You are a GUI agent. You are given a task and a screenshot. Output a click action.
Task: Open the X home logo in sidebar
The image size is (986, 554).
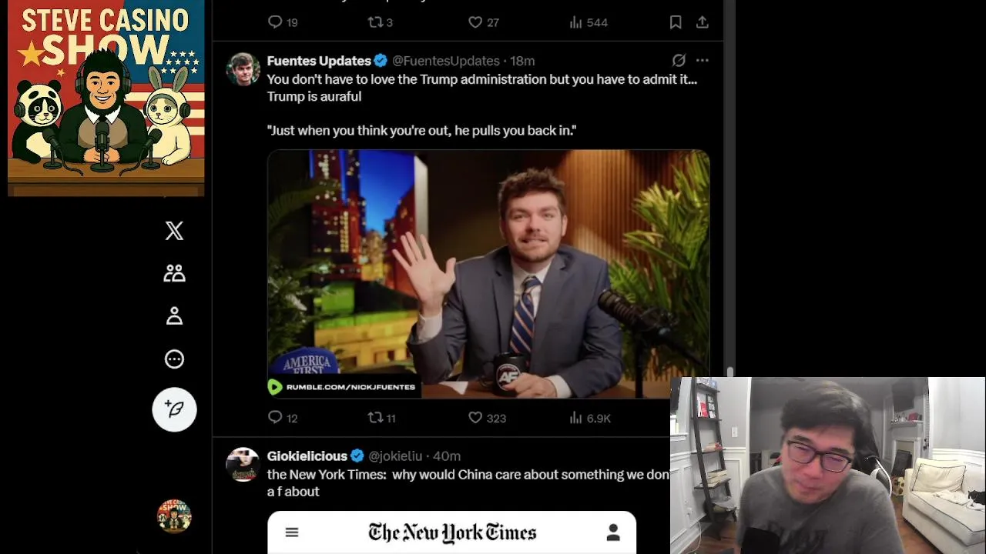[x=174, y=231]
